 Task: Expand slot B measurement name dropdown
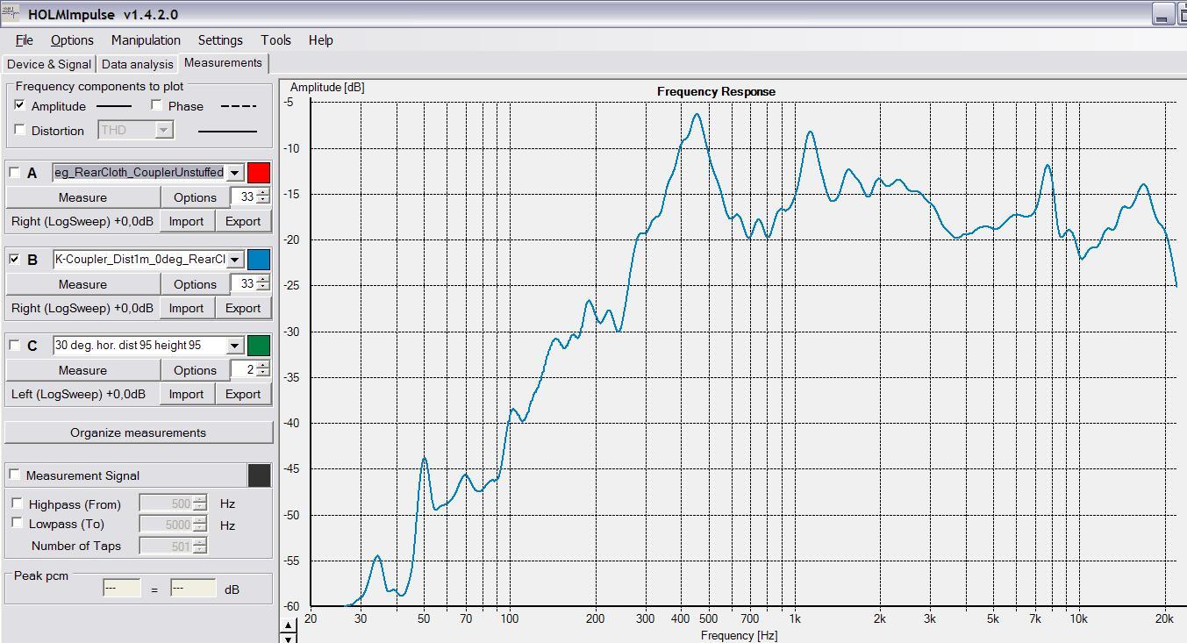tap(234, 260)
